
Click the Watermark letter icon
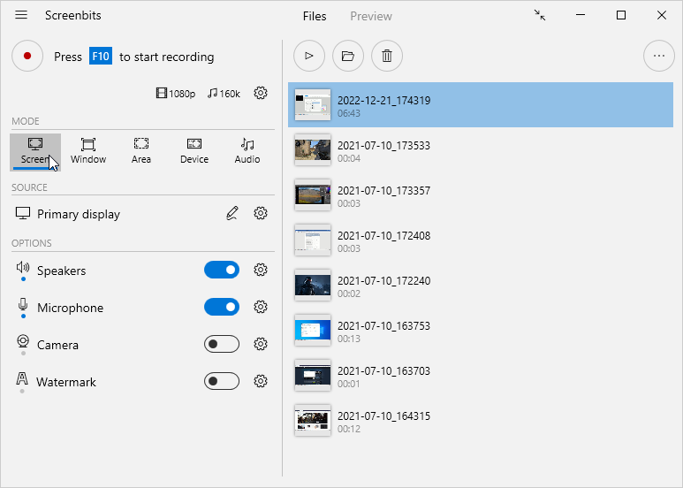click(22, 378)
